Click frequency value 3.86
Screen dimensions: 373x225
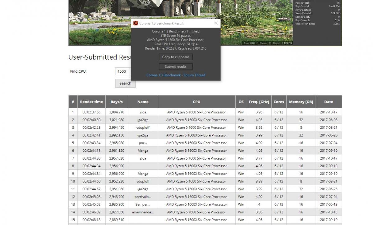tap(259, 212)
